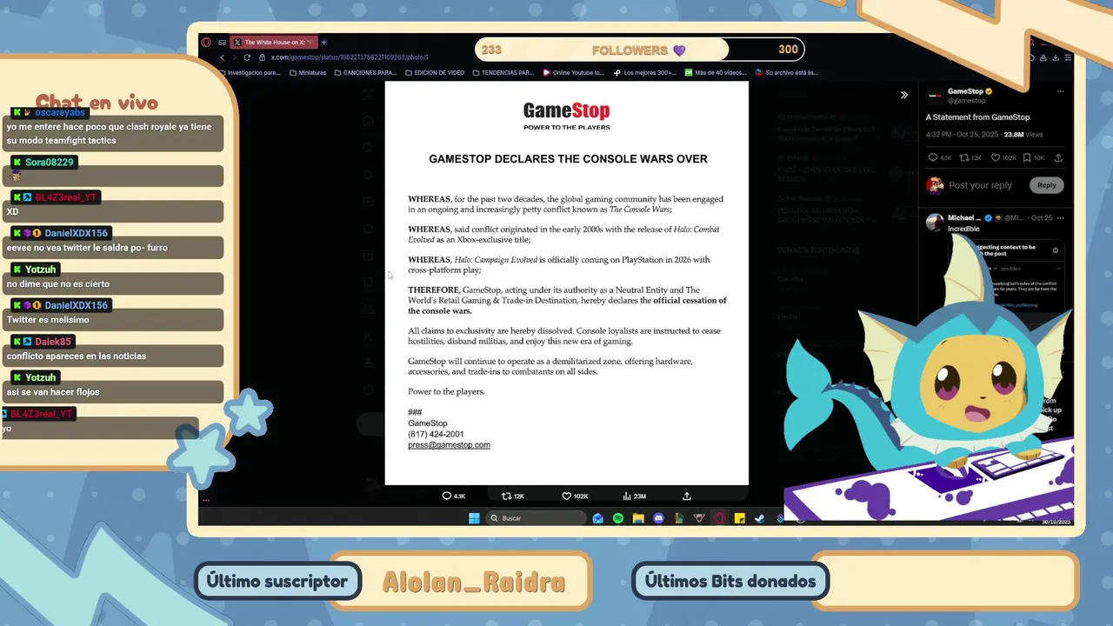This screenshot has width=1113, height=626.
Task: Share post via sidebar share icon
Action: click(1058, 158)
